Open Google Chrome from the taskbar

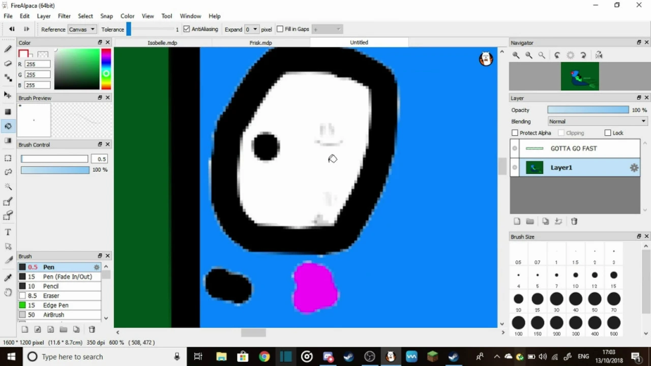coord(264,357)
